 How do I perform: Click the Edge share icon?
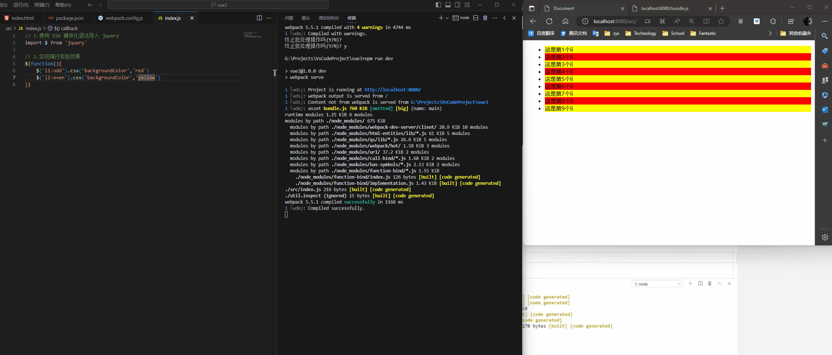pyautogui.click(x=791, y=21)
